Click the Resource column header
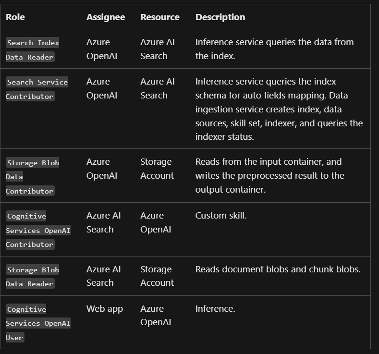The height and width of the screenshot is (354, 379). pyautogui.click(x=160, y=17)
